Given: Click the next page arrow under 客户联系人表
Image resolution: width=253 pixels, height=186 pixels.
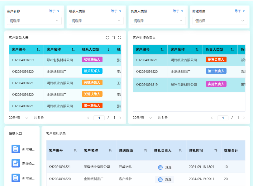Looking at the screenshot, I should coord(121,118).
